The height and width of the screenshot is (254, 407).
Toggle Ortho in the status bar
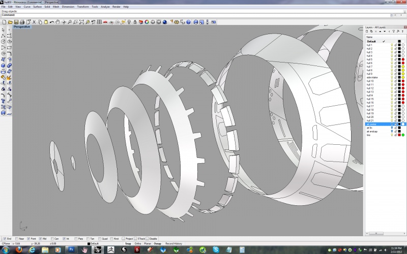(x=138, y=244)
